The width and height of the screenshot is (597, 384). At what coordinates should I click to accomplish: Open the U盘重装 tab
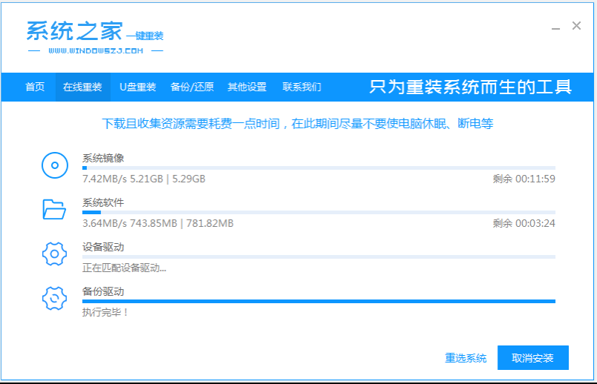(x=138, y=87)
